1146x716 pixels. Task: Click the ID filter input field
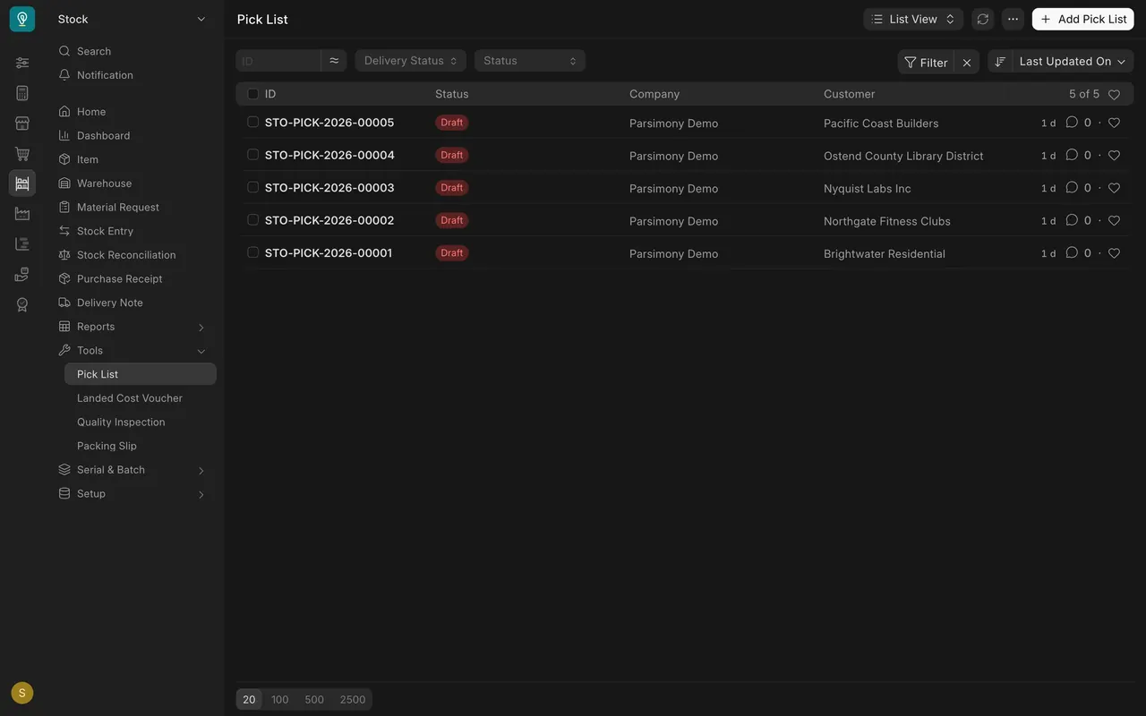[x=278, y=60]
